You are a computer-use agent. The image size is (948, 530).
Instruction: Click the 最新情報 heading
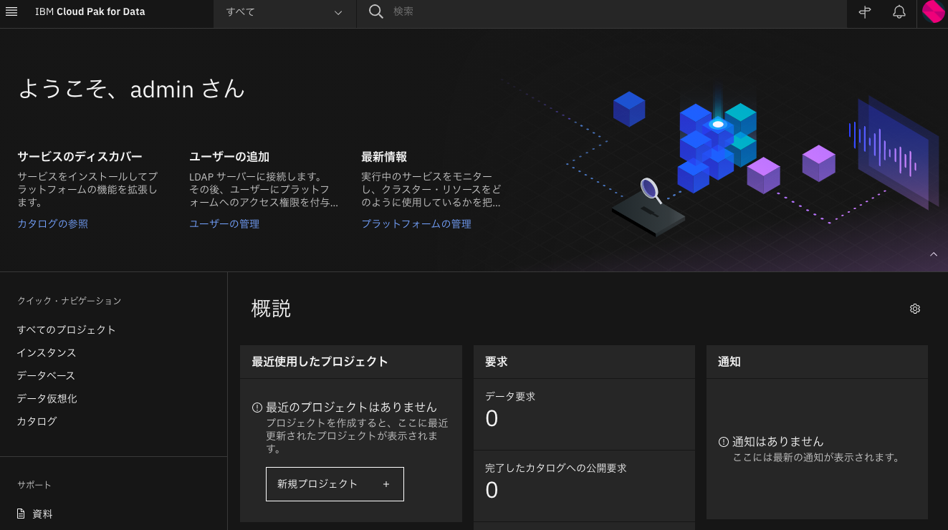[x=384, y=157]
